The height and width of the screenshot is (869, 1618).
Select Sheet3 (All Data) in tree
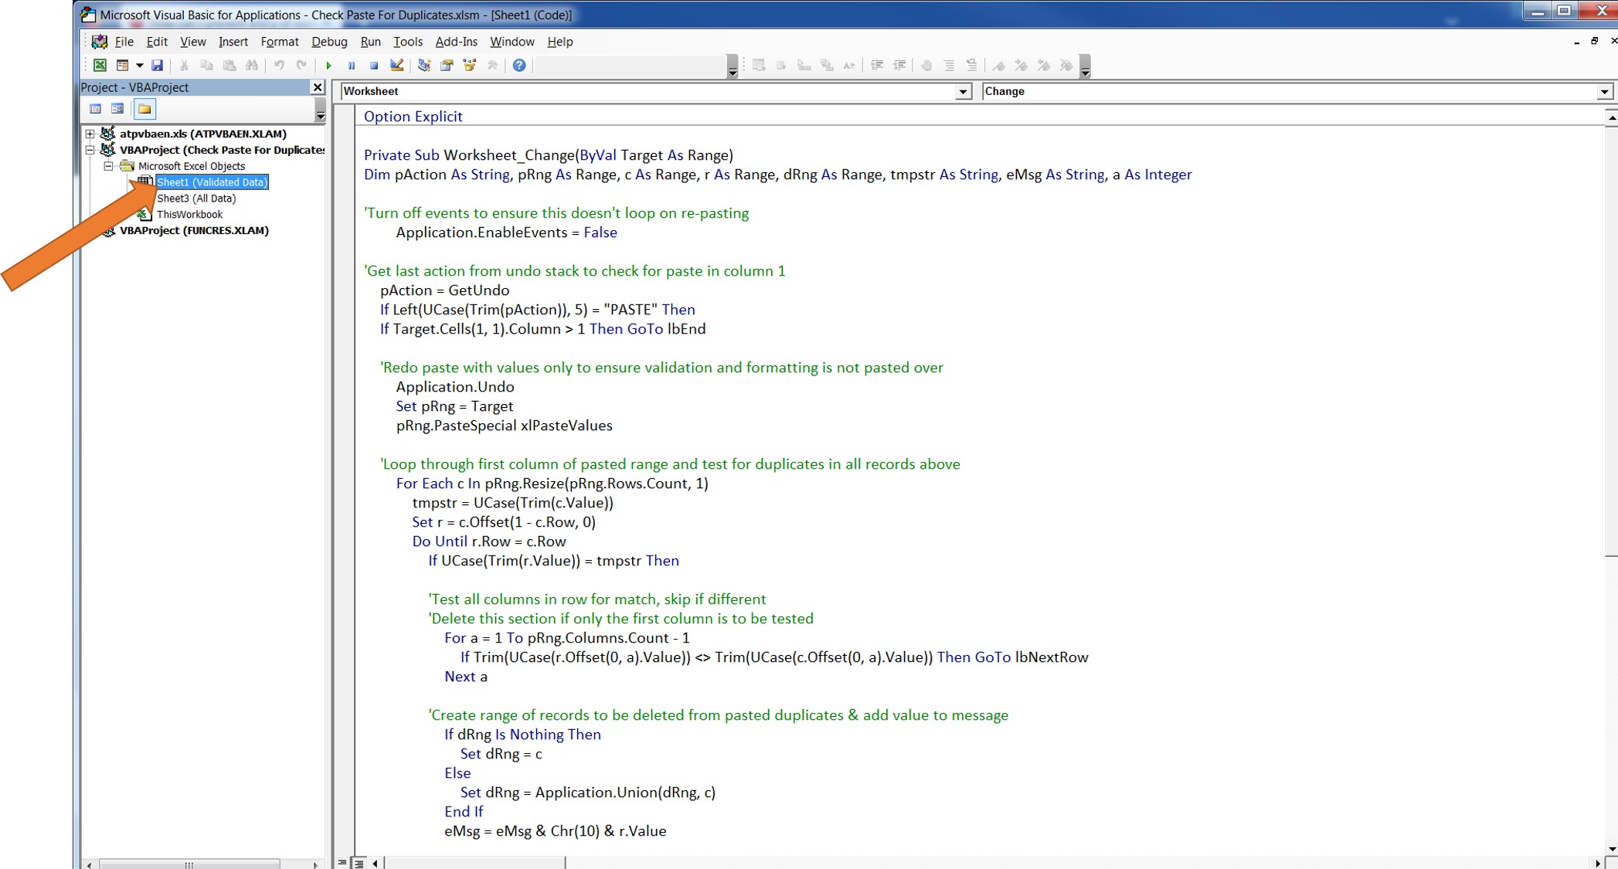click(196, 199)
